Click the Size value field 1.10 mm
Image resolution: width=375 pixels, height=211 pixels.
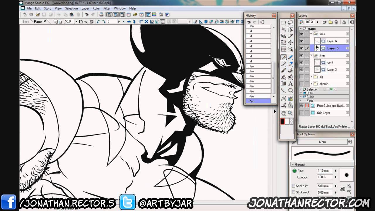click(x=325, y=171)
